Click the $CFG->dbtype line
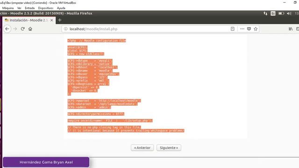 pos(90,61)
